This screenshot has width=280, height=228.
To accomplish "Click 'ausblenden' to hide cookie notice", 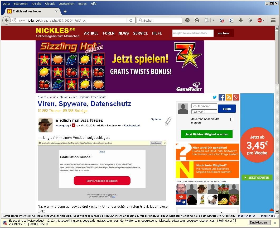I will [x=268, y=216].
